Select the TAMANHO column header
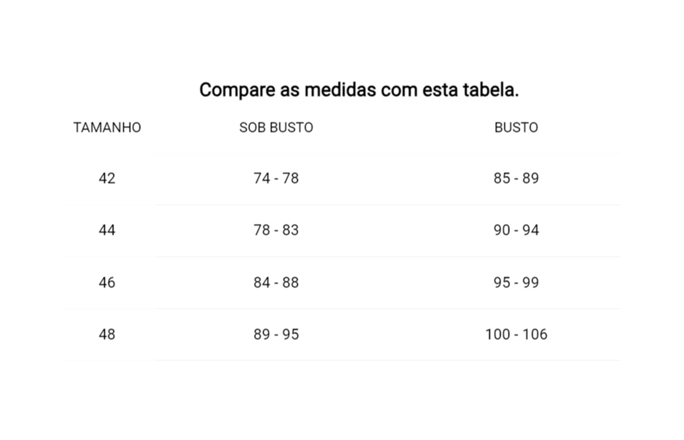684x440 pixels. [x=107, y=128]
